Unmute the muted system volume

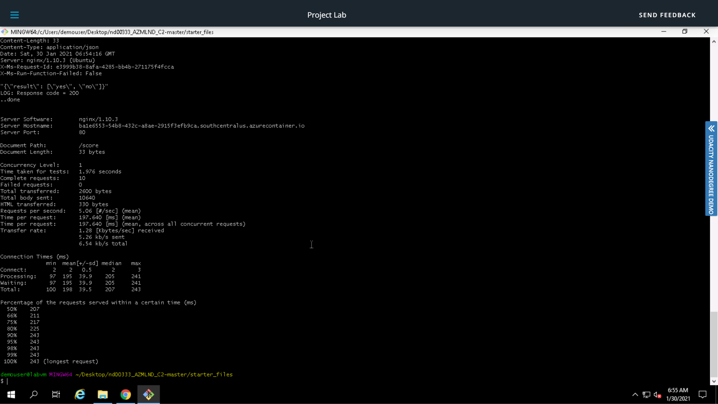tap(657, 395)
